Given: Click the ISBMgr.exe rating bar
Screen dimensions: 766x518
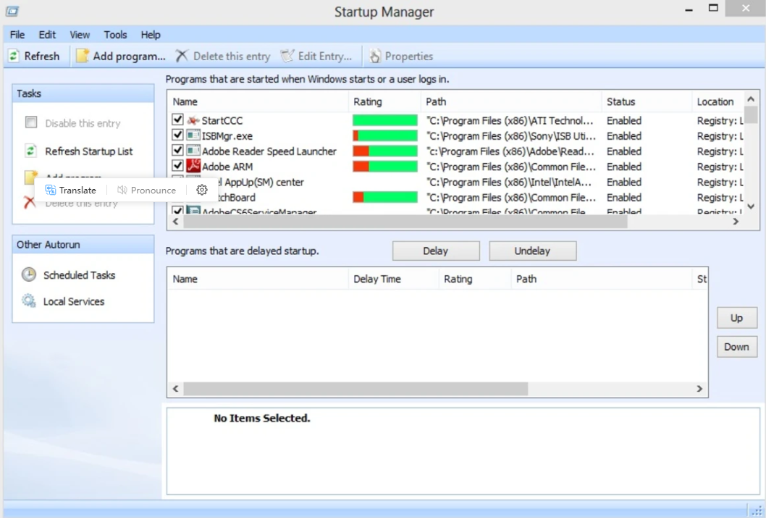Looking at the screenshot, I should tap(385, 135).
